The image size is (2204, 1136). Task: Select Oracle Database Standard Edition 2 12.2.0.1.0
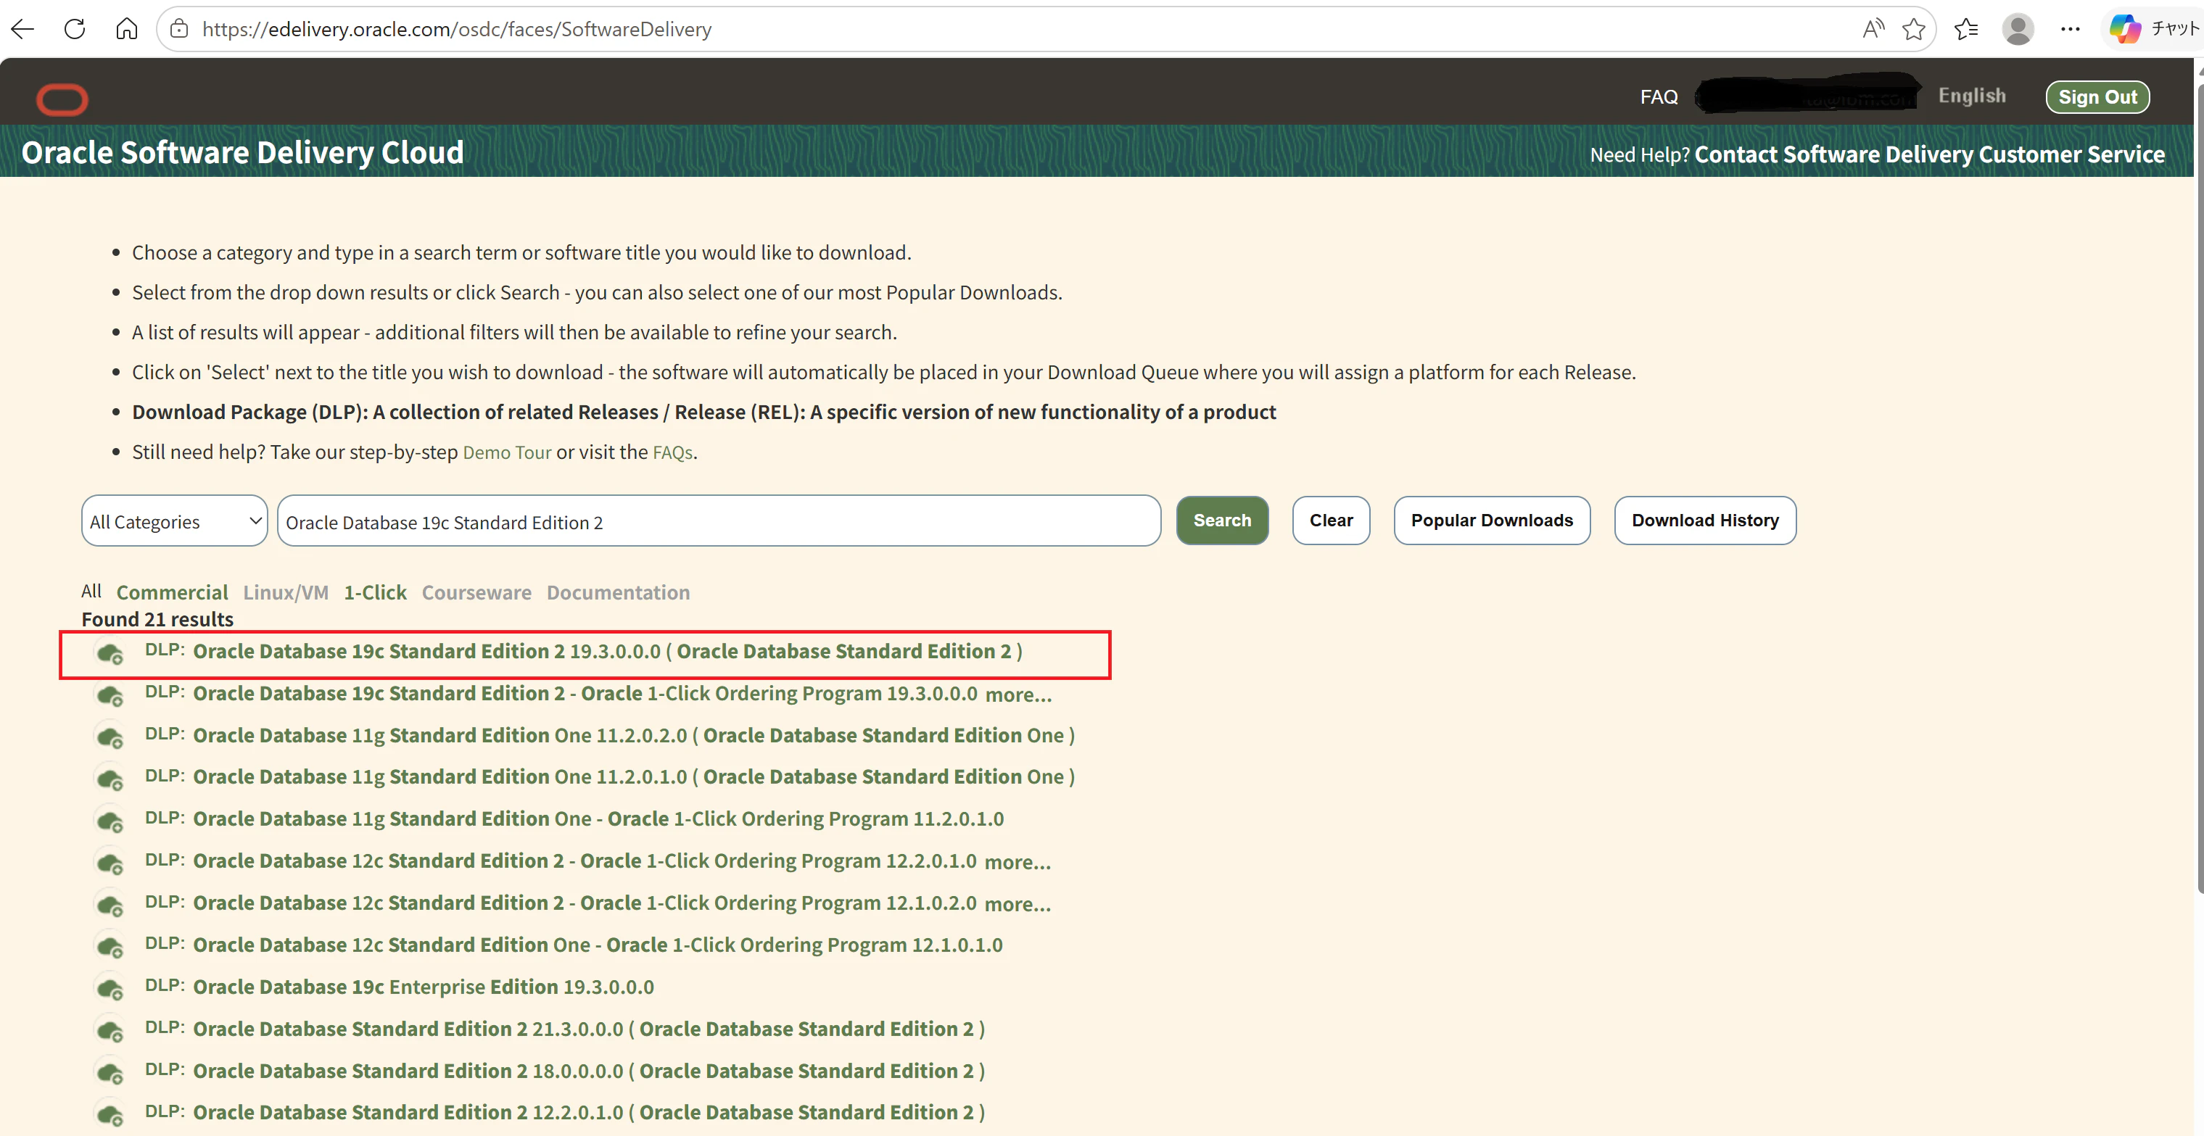click(589, 1112)
